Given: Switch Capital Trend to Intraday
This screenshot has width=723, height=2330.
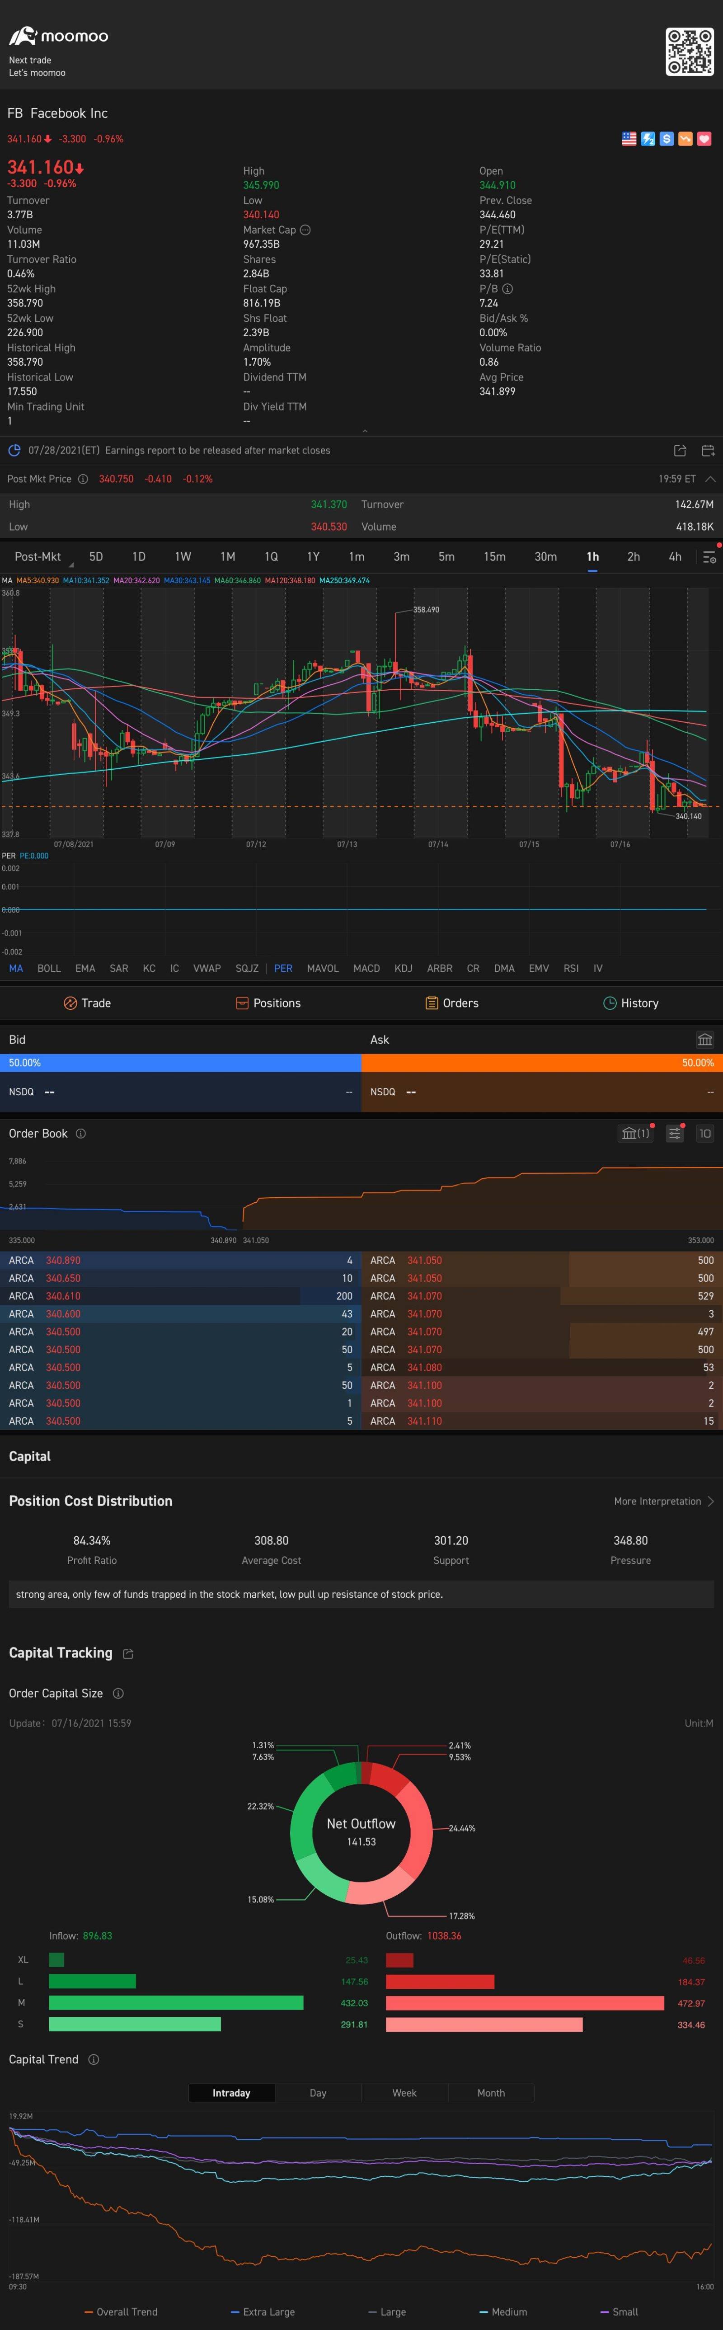Looking at the screenshot, I should [231, 2093].
